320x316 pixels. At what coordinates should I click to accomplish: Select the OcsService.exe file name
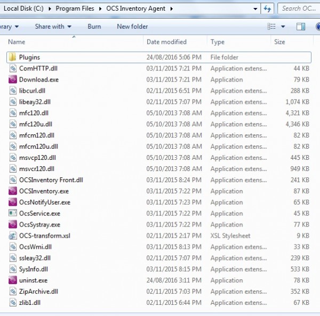(x=39, y=214)
